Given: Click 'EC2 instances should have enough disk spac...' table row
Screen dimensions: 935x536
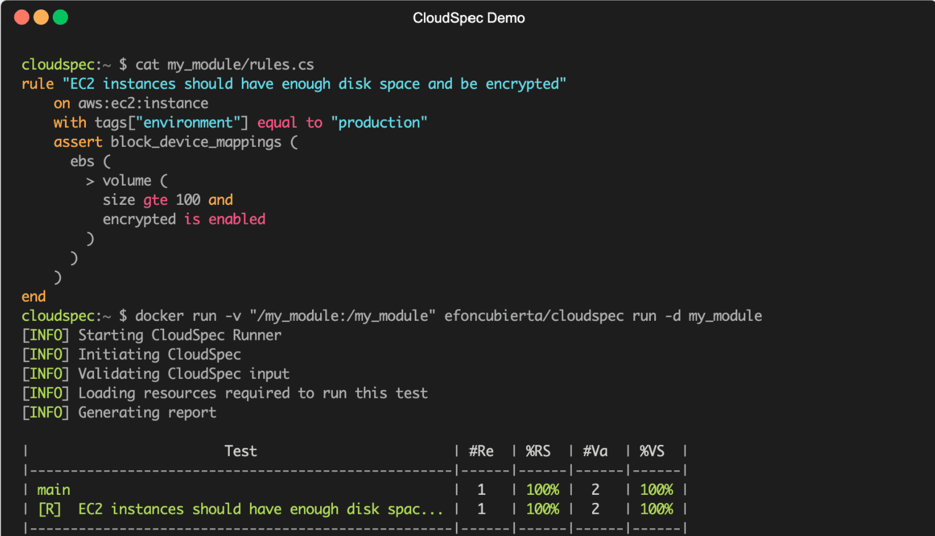Looking at the screenshot, I should [x=261, y=509].
